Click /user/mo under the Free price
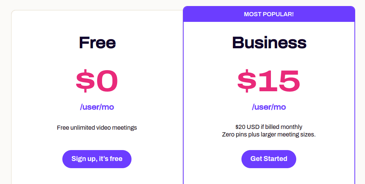 coord(97,107)
